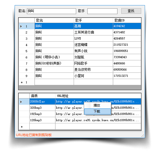Sort by the 歌名 column header

coord(54,20)
